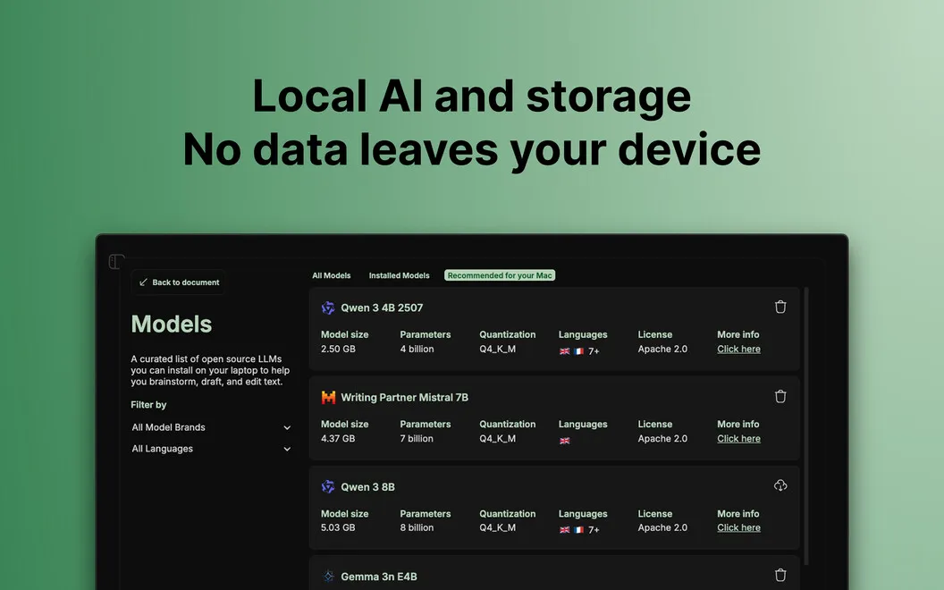Click the 4 billion parameters value
The width and height of the screenshot is (944, 590).
click(417, 350)
